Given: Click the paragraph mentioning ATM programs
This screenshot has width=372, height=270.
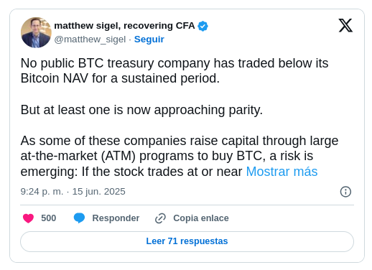Looking at the screenshot, I should coord(180,156).
